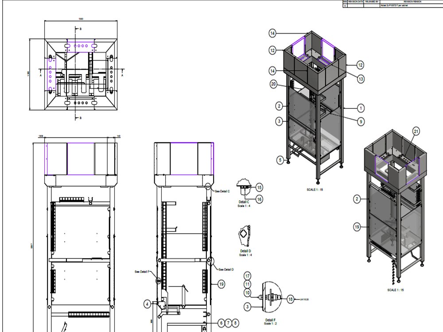Select balloon number 18 callout

click(x=291, y=299)
